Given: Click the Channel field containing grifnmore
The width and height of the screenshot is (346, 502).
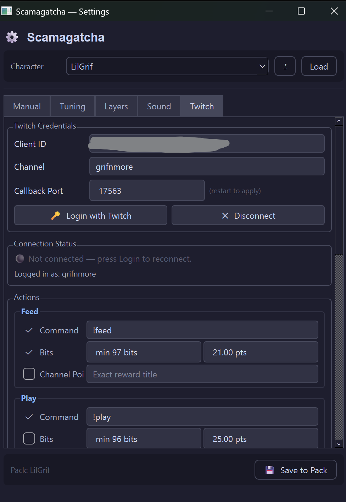Looking at the screenshot, I should [207, 166].
